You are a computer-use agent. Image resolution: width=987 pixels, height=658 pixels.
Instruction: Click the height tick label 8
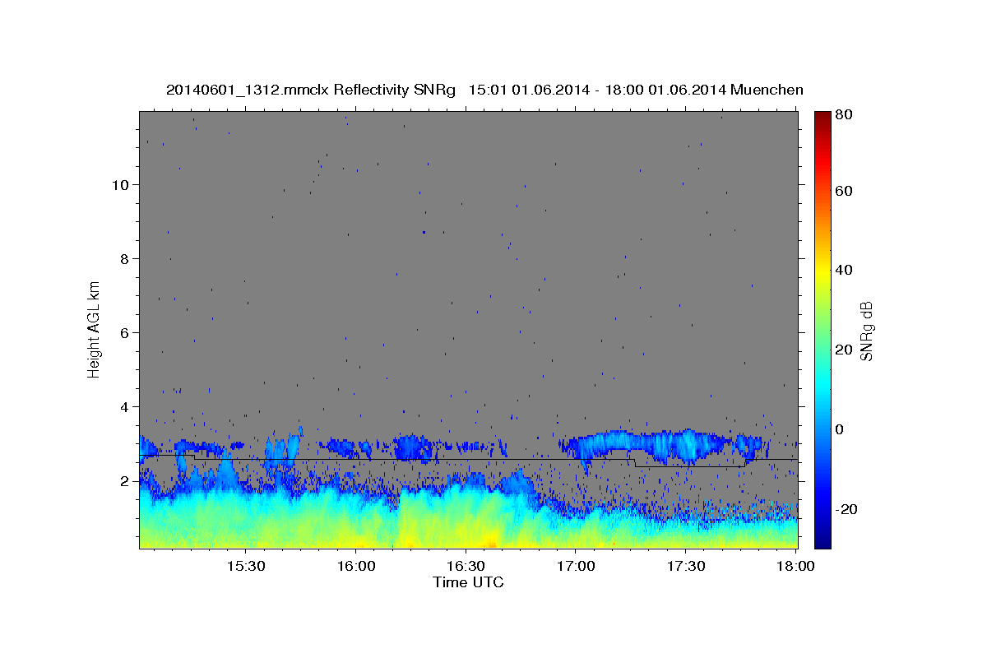click(x=124, y=259)
